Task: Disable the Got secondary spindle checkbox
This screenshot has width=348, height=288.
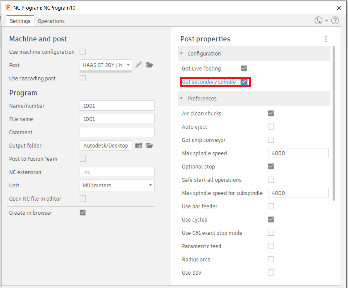Action: point(244,82)
